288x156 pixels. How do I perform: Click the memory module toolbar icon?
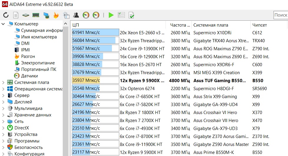point(36,15)
